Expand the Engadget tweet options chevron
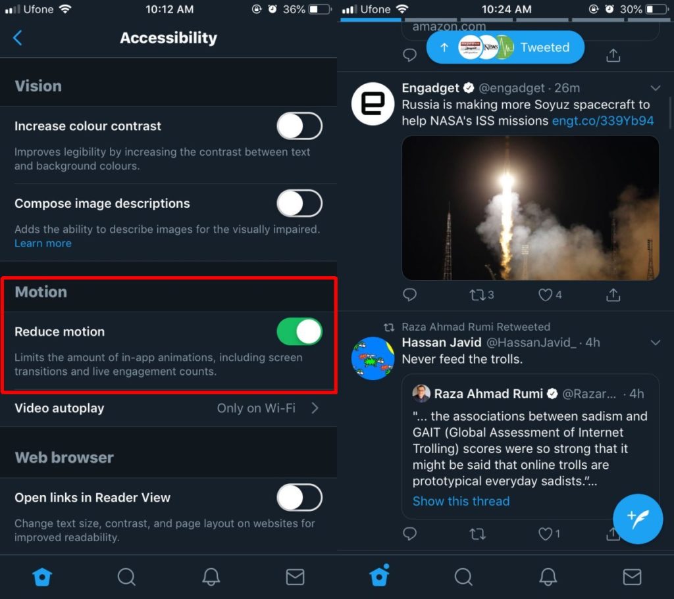The image size is (674, 599). (x=655, y=88)
